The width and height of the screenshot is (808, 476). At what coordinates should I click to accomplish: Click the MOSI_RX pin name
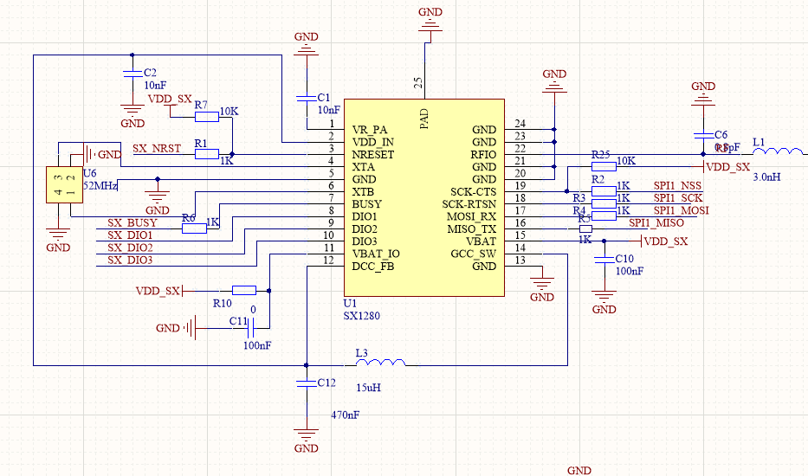471,216
